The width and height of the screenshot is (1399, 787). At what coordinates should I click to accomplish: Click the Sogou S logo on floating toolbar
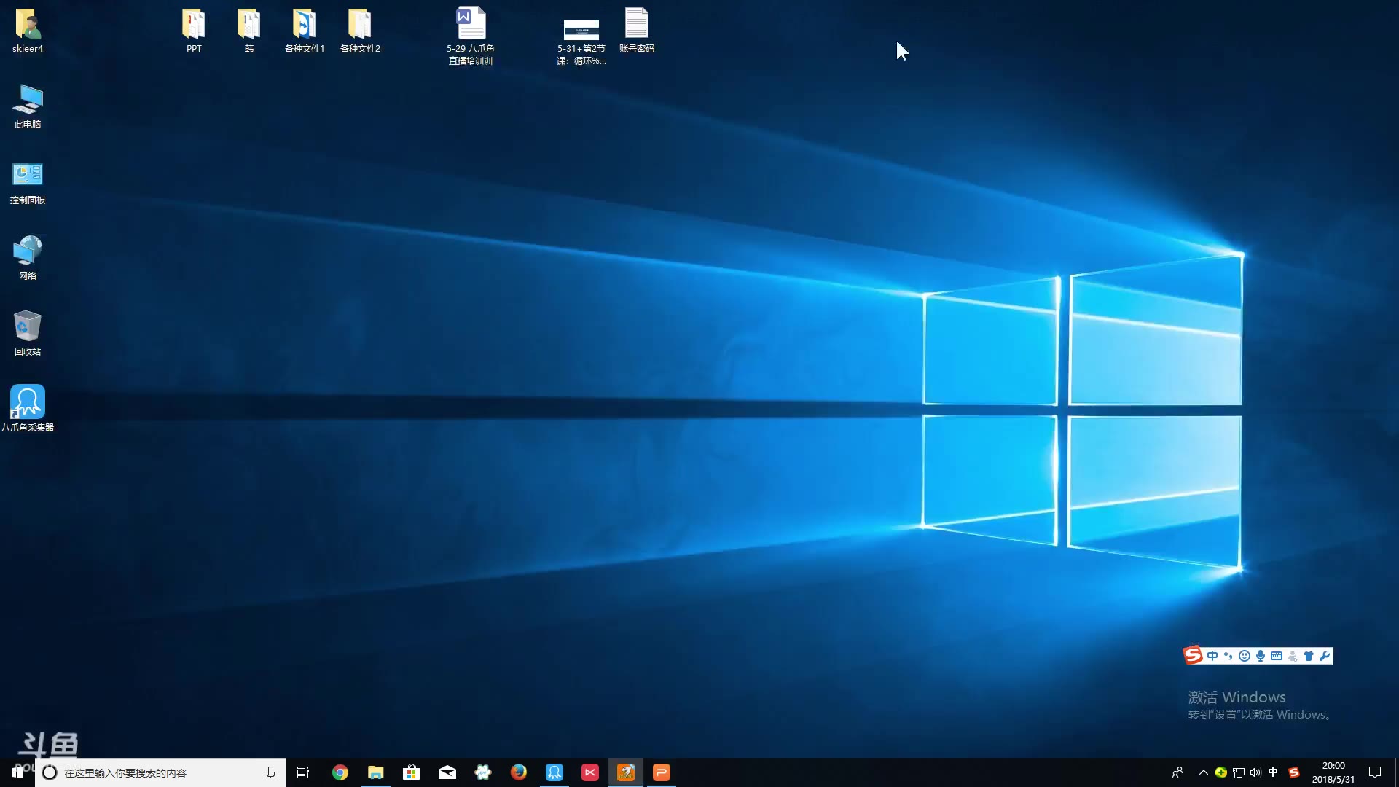pos(1193,655)
